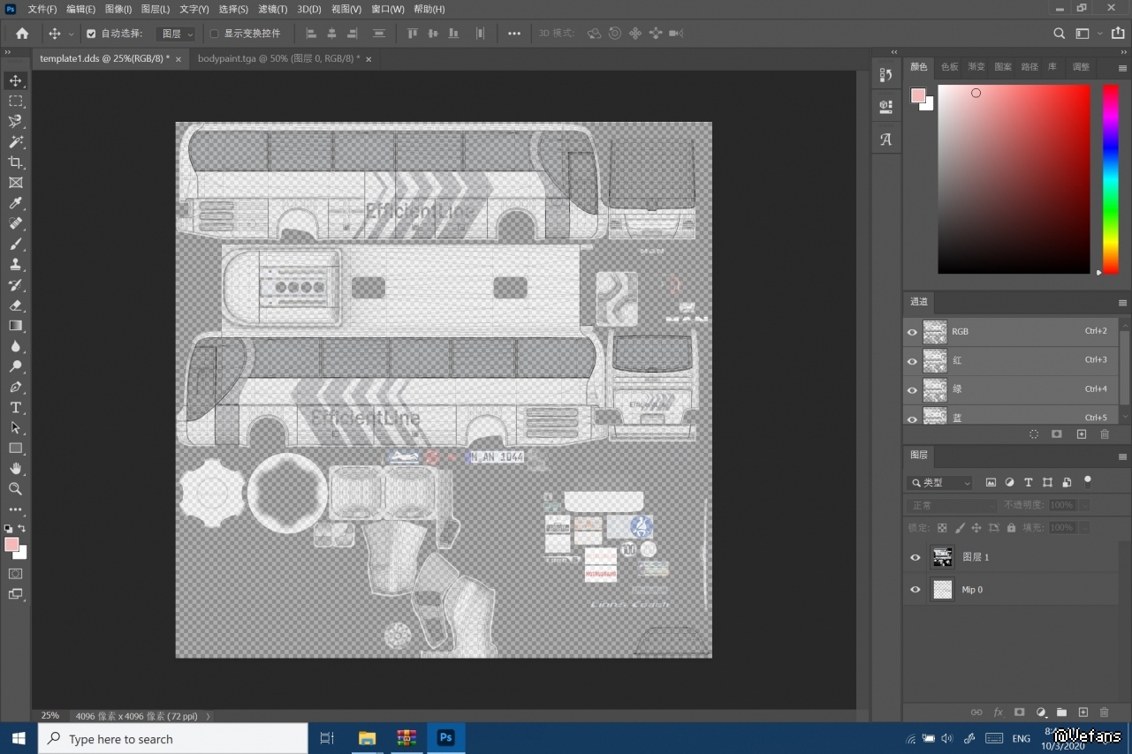Enable the 显示变换控件 checkbox
The image size is (1132, 754).
[214, 34]
